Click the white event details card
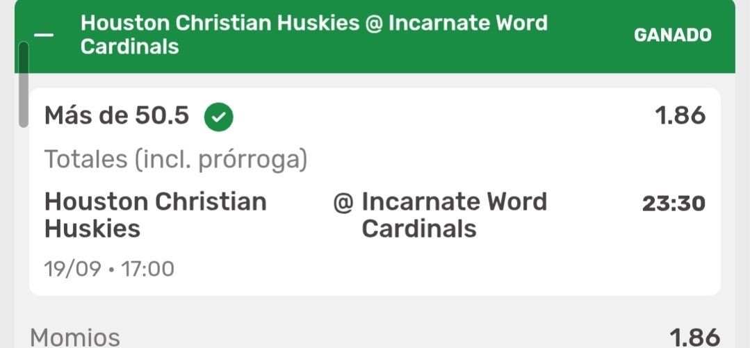 [375, 191]
